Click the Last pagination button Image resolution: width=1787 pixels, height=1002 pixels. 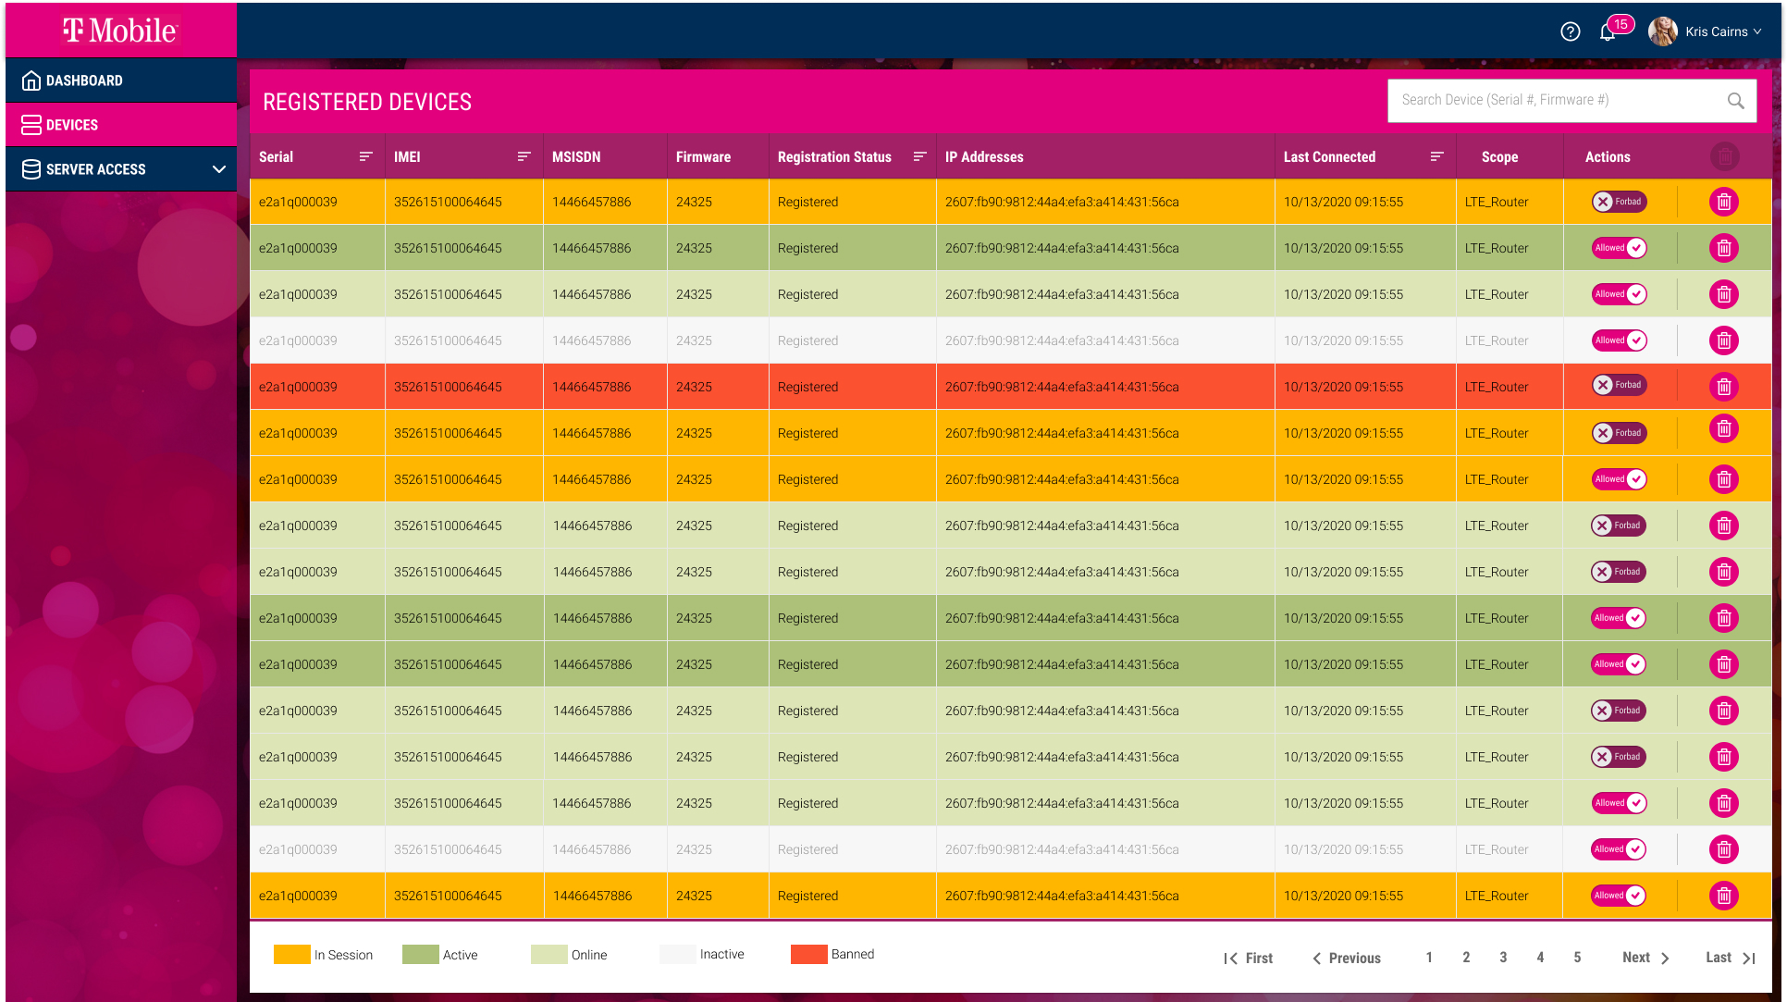(x=1731, y=958)
